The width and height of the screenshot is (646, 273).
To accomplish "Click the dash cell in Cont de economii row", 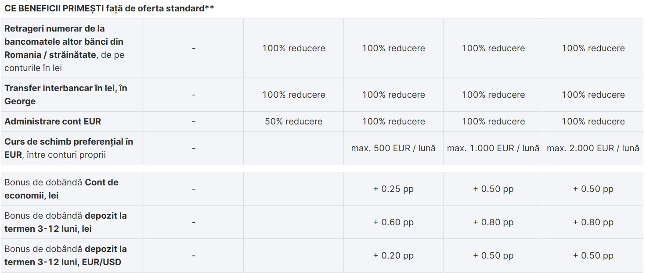I will 194,189.
